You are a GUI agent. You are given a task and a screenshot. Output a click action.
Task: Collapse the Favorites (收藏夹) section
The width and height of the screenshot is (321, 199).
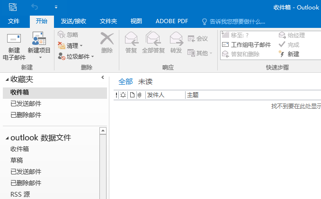(x=7, y=80)
